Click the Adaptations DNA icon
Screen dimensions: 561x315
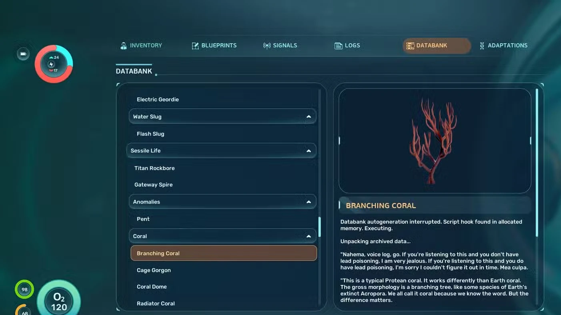482,46
